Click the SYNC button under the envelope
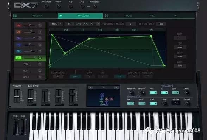 pyautogui.click(x=120, y=77)
